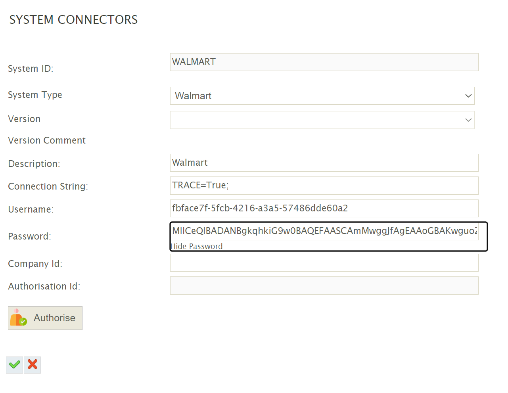The width and height of the screenshot is (508, 393).
Task: Click the SYSTEM CONNECTORS heading
Action: point(73,19)
